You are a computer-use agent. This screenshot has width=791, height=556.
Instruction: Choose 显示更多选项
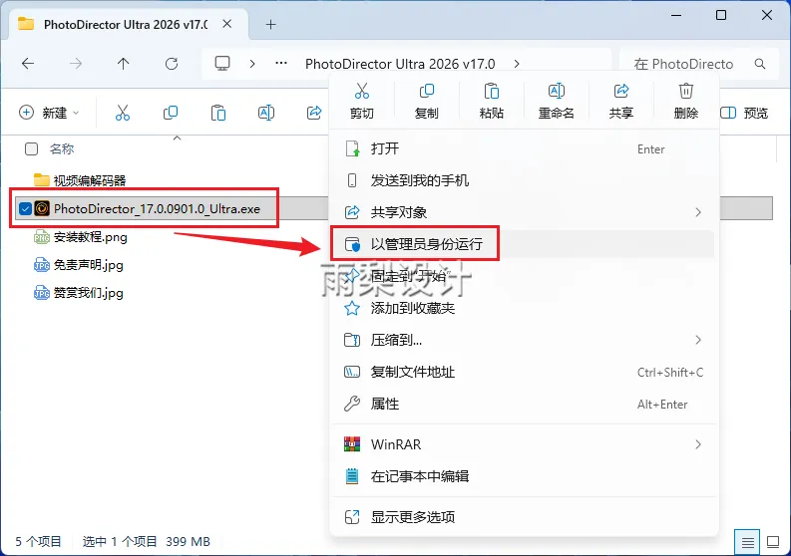524,517
